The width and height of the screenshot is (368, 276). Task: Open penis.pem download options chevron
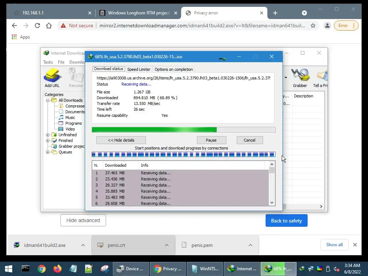[x=250, y=245]
